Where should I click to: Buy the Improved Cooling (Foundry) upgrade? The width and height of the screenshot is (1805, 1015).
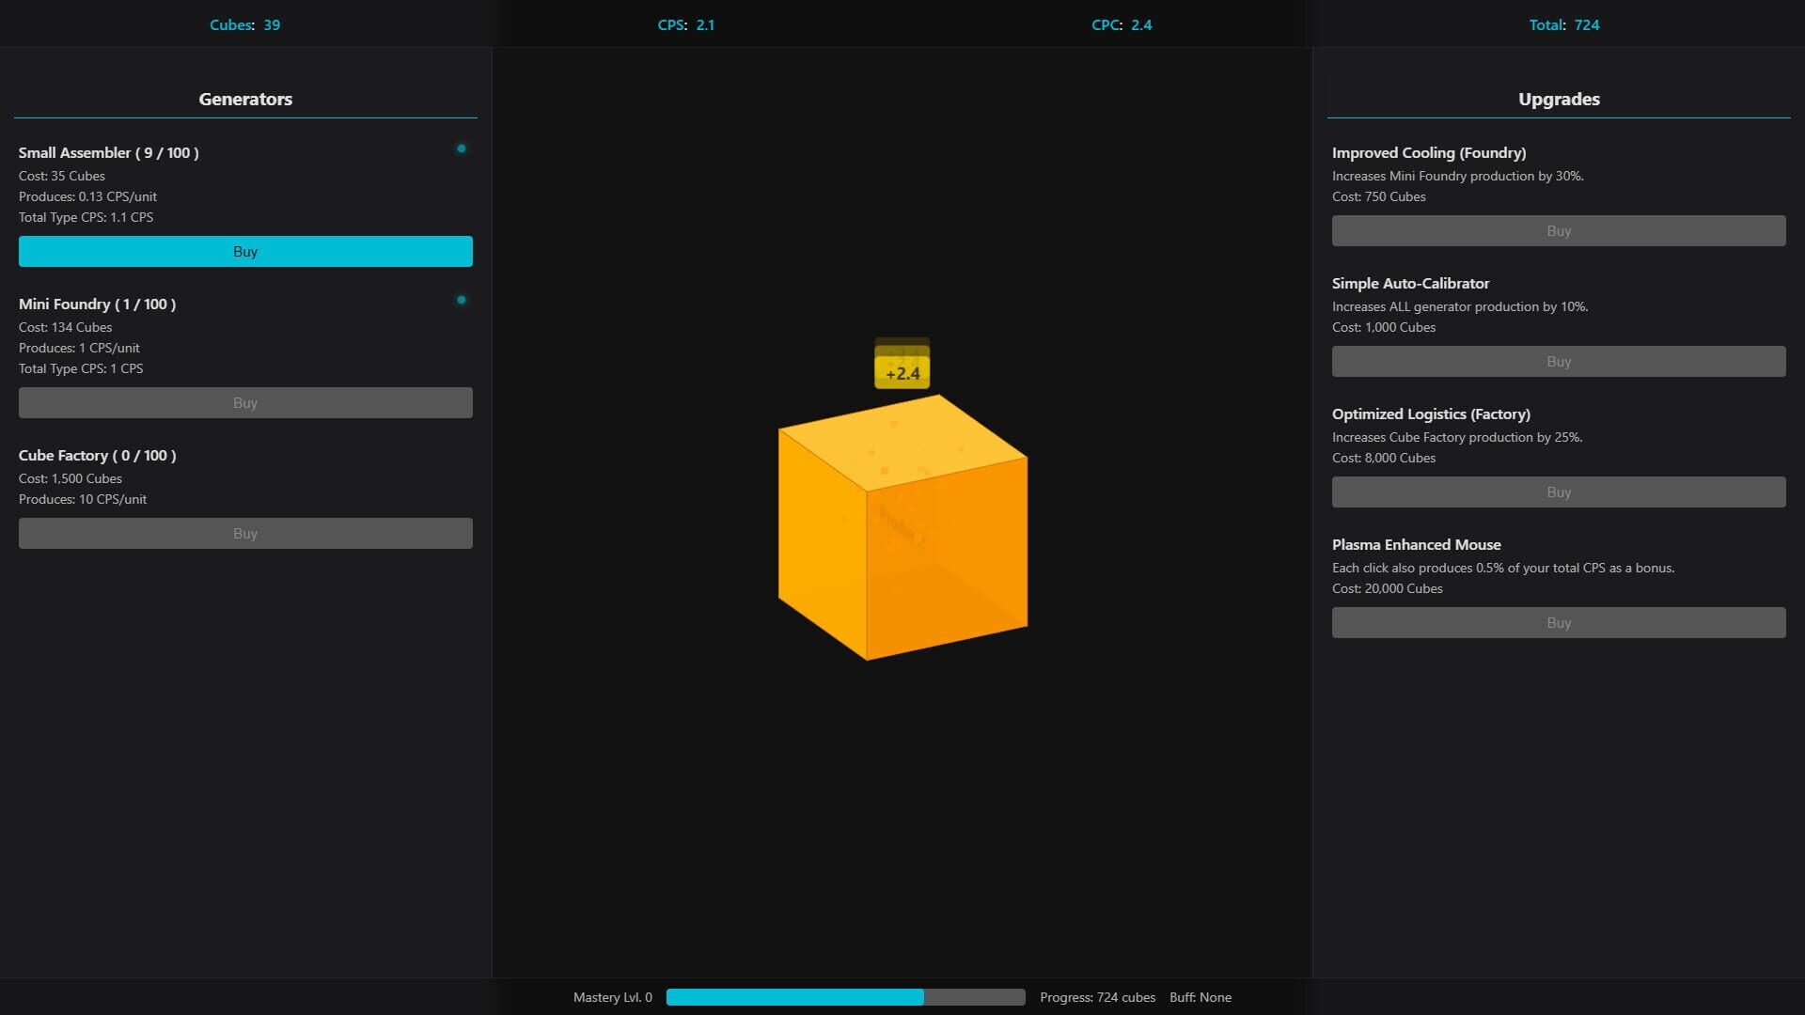[1558, 230]
